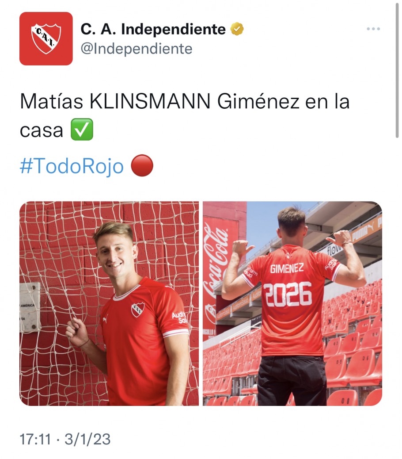Open the photo showing GIMENEZ 2026 jersey back

292,303
